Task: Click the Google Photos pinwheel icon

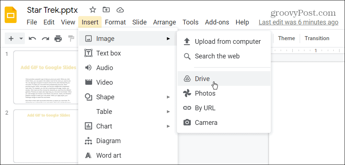Action: tap(187, 93)
